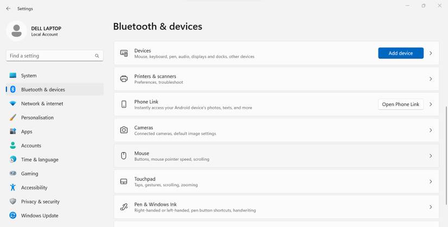
Task: Expand the Printers & scanners chevron
Action: (431, 79)
